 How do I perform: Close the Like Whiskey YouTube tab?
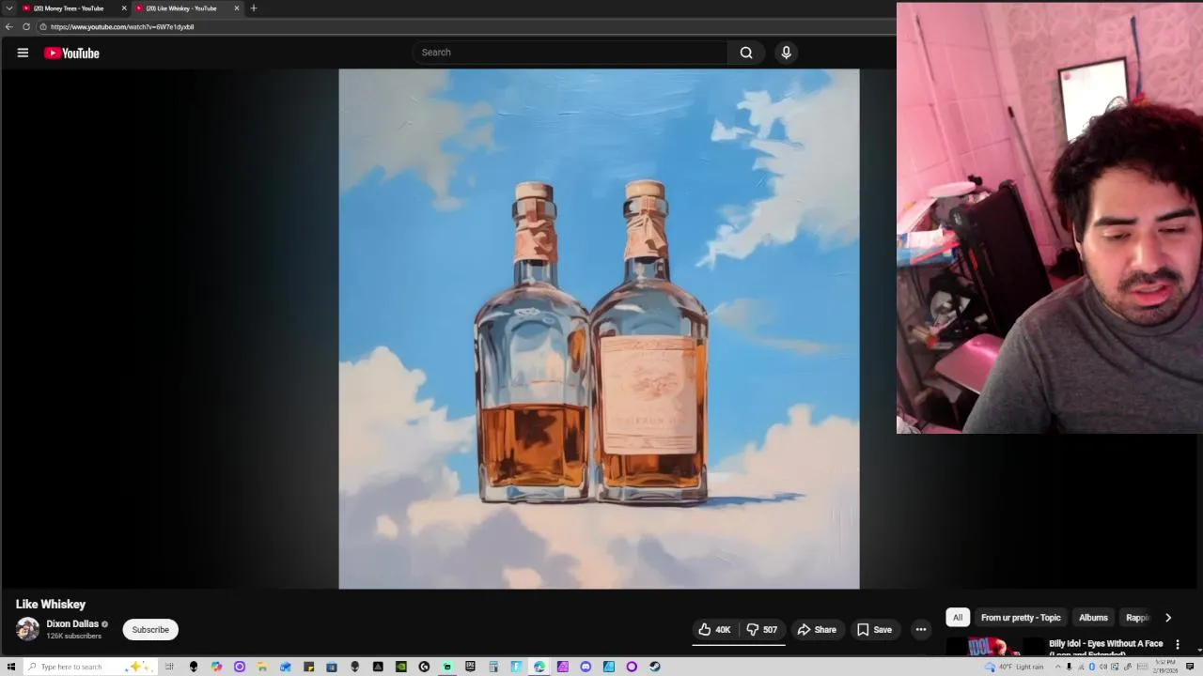(236, 8)
